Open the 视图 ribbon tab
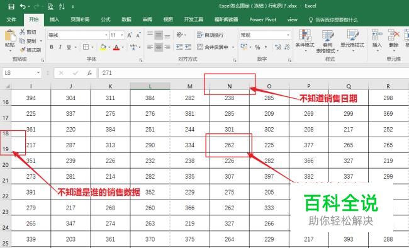The height and width of the screenshot is (248, 409). pos(168,20)
